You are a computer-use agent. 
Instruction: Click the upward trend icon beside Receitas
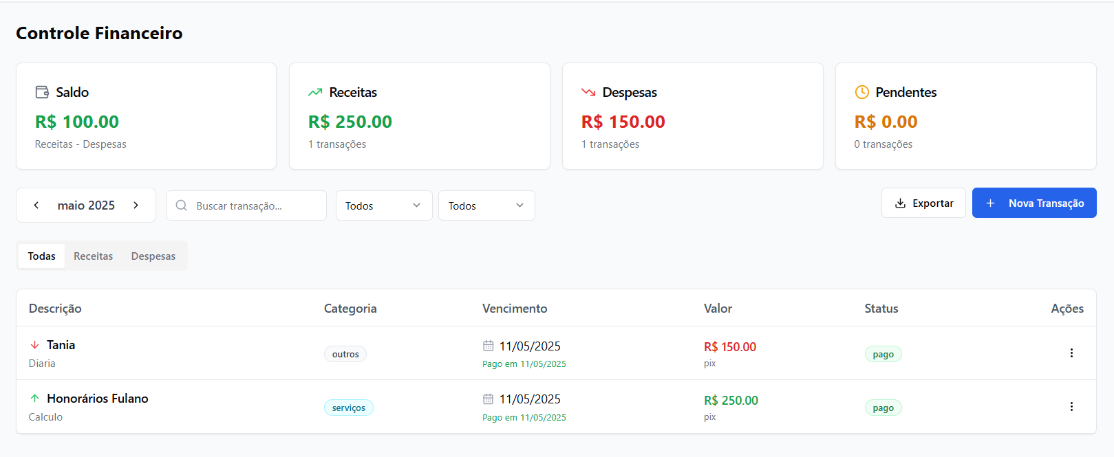pyautogui.click(x=315, y=92)
